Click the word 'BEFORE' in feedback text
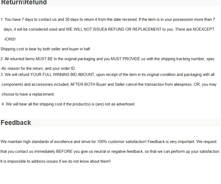221x184 pixels. (x=64, y=151)
